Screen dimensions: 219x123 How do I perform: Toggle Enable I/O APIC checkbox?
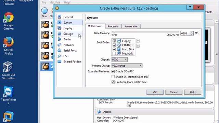pyautogui.click(x=113, y=71)
